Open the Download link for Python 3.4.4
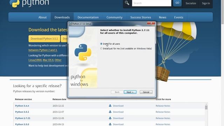 click(118, 106)
